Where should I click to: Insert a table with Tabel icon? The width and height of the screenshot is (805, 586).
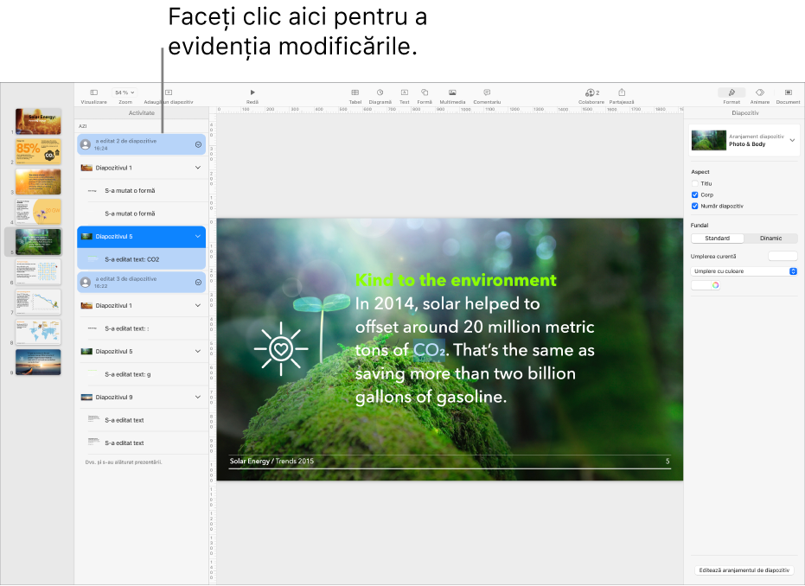click(x=355, y=92)
